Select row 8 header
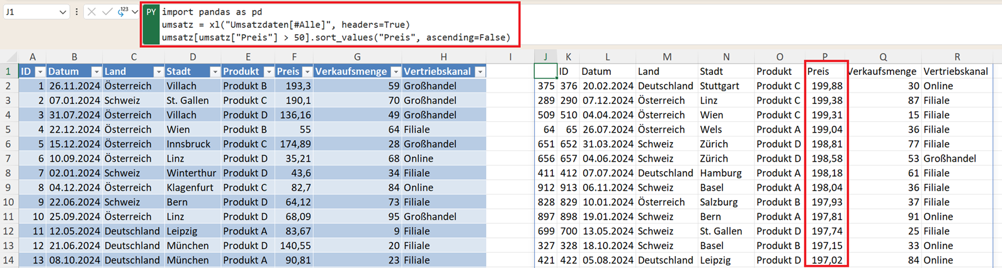Viewport: 1002px width, 268px height. point(9,173)
